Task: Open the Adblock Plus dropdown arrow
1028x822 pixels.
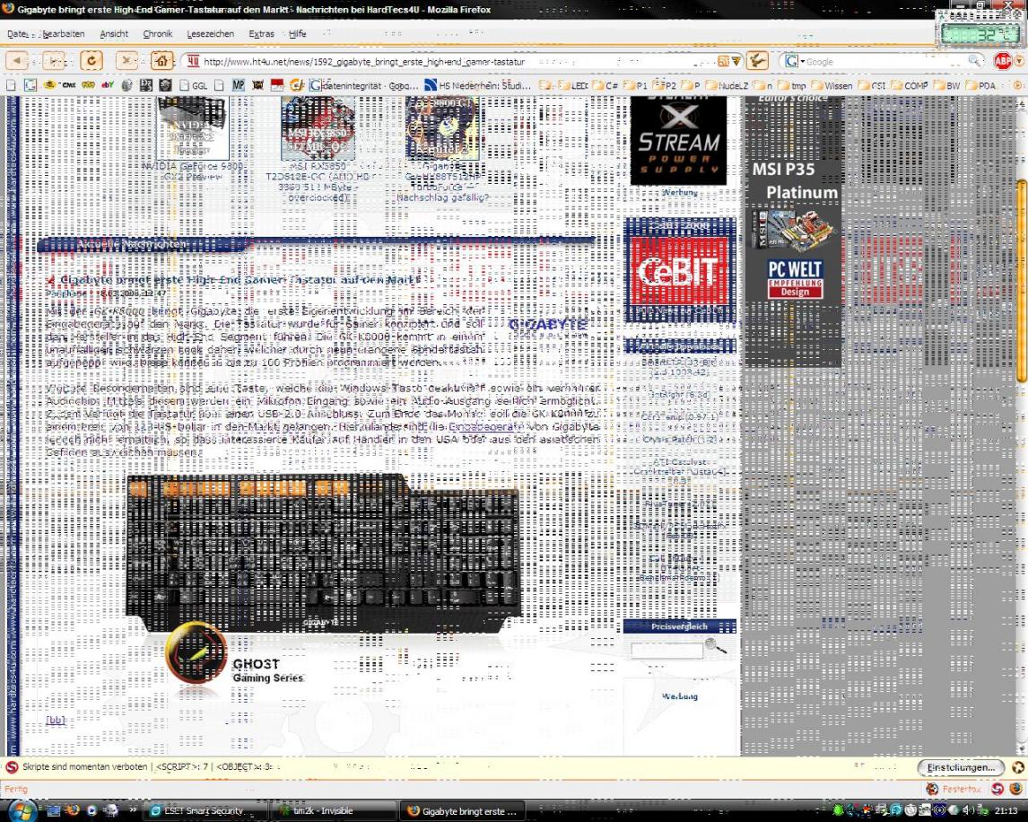Action: pos(1018,61)
